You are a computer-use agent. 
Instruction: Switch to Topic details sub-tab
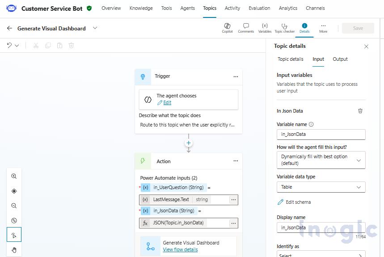click(291, 59)
